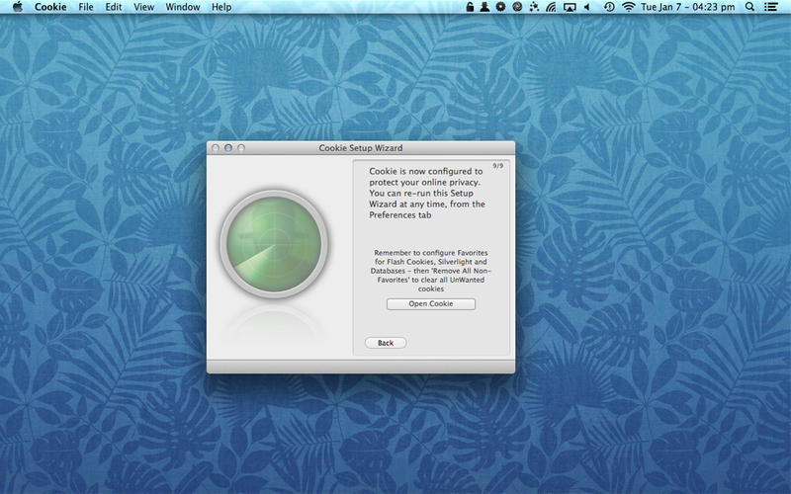The image size is (791, 494).
Task: Click the gear-shaped status icon
Action: (500, 7)
